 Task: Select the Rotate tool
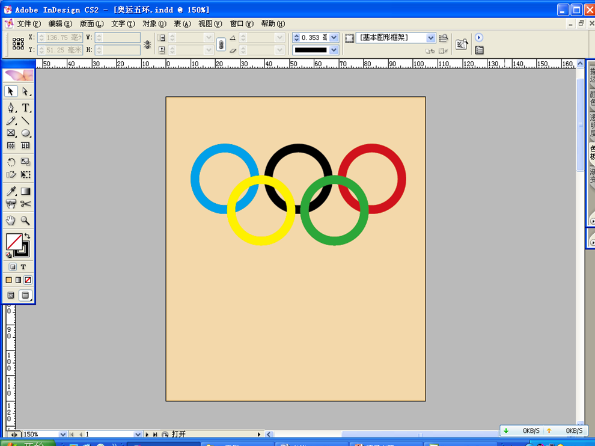tap(11, 162)
